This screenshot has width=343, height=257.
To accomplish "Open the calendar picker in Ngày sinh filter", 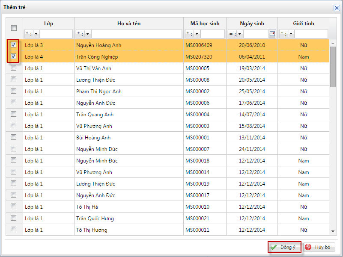I will (272, 34).
